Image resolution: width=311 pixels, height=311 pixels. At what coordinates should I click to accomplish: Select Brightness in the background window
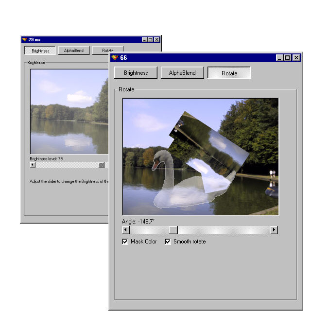[40, 51]
